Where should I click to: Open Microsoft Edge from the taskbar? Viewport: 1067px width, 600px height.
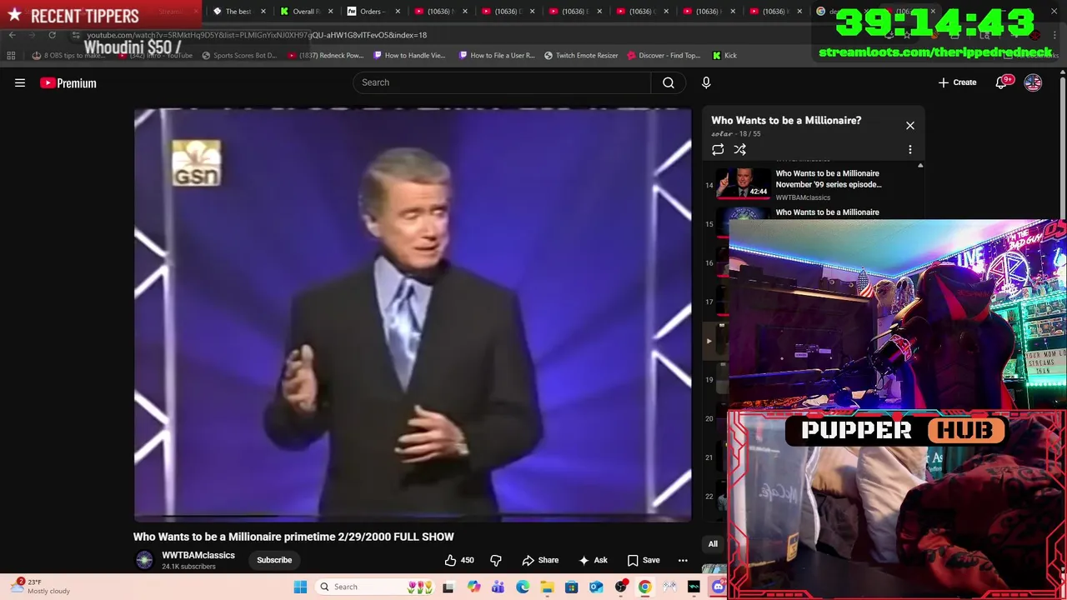tap(523, 587)
